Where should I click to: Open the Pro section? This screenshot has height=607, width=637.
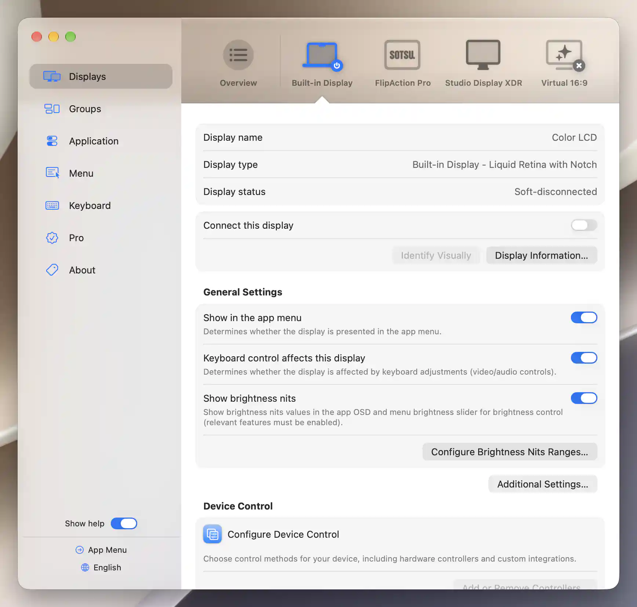click(76, 238)
